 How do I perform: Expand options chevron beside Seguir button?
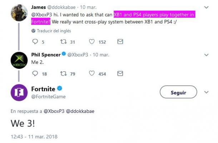pos(206,92)
